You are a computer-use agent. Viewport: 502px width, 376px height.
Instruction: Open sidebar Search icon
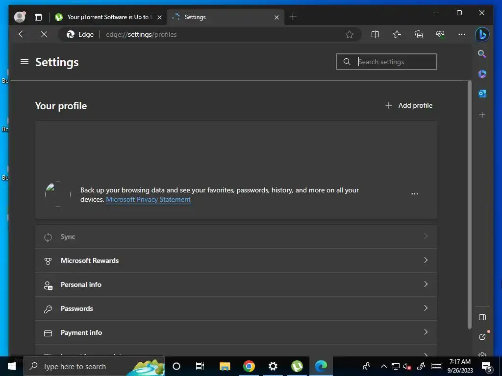click(x=482, y=54)
